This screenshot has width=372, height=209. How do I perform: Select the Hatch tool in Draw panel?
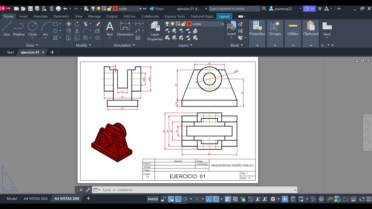point(55,38)
